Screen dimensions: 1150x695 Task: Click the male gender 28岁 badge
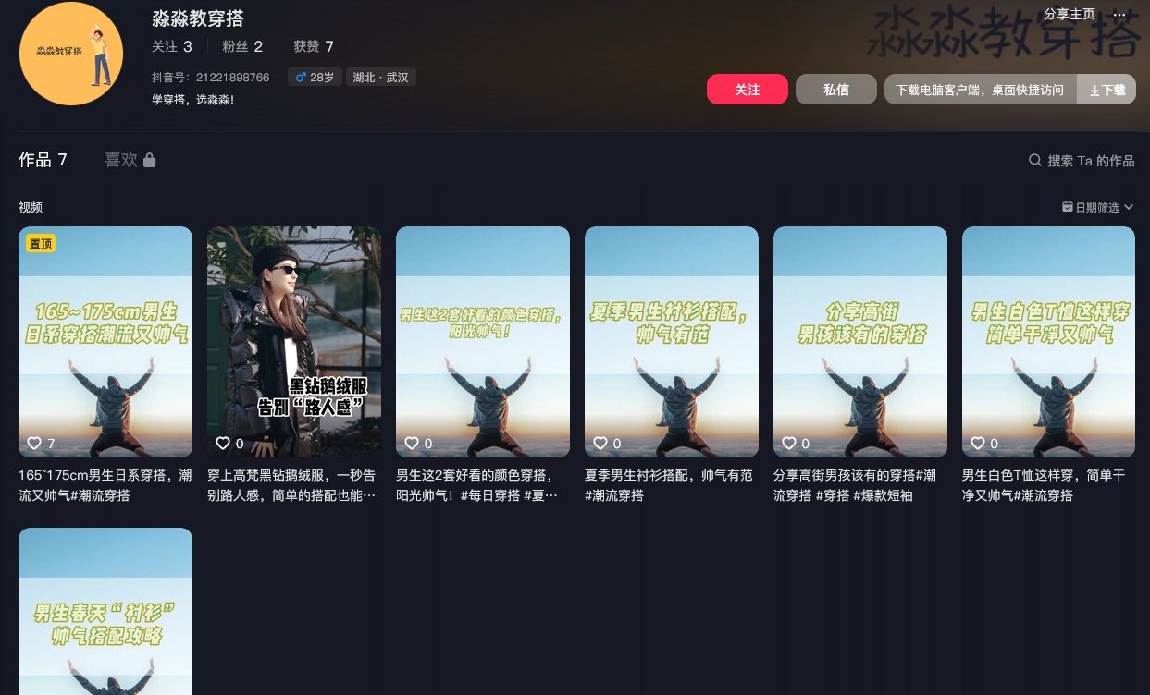(315, 78)
